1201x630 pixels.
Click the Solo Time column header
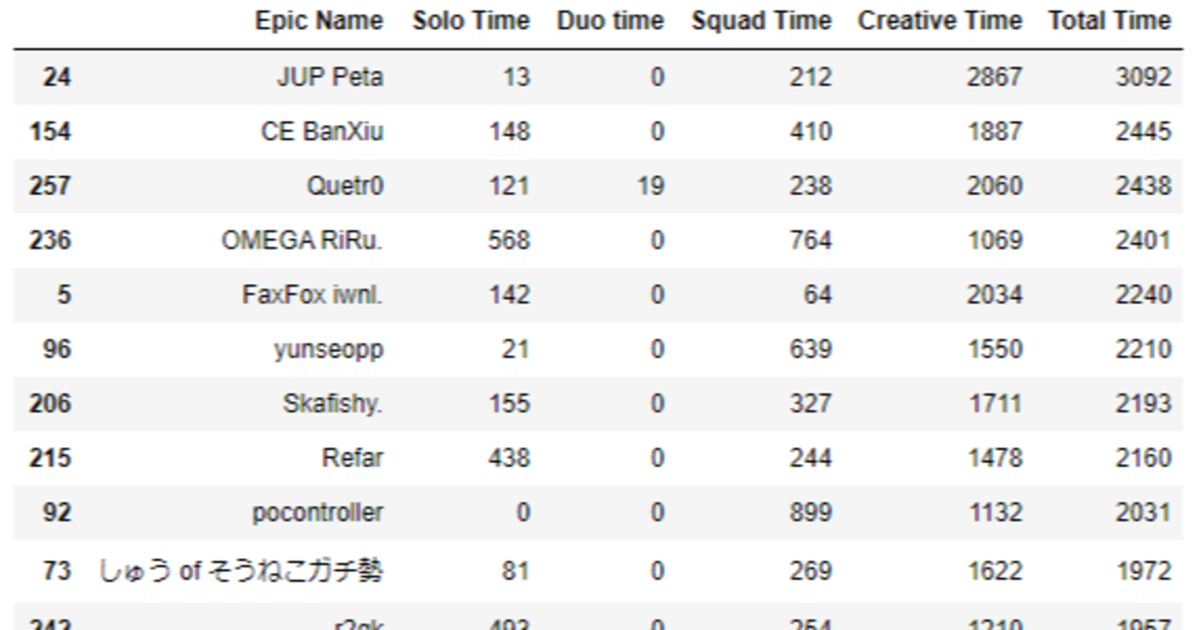[471, 21]
